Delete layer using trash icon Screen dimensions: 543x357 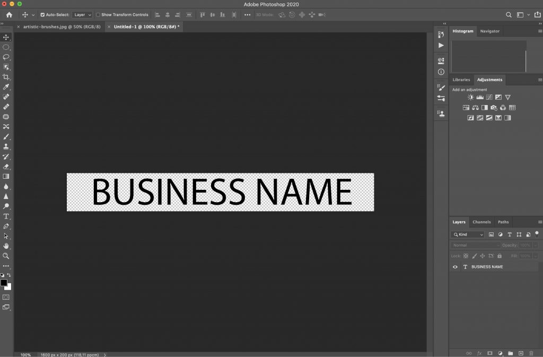(x=532, y=353)
